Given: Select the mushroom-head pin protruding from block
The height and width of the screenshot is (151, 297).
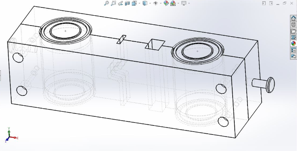Looking at the screenshot, I should (264, 84).
